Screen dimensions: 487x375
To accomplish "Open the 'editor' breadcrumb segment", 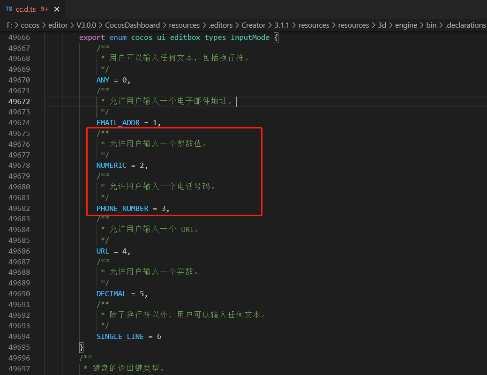I will pos(58,25).
